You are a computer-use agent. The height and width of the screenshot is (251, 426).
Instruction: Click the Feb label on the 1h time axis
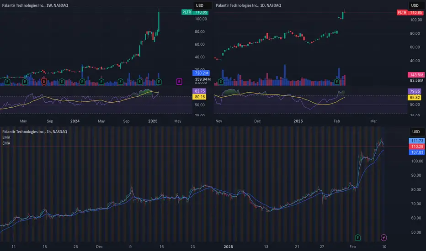pos(352,246)
